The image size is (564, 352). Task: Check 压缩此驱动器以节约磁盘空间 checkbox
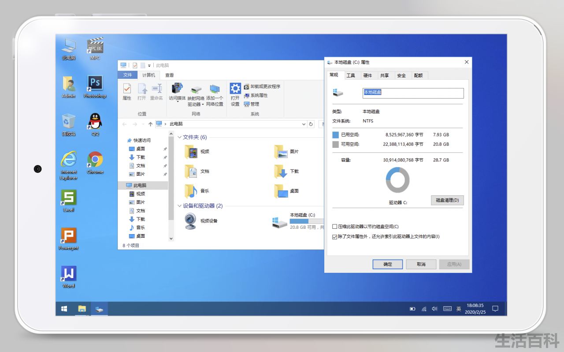pos(335,227)
